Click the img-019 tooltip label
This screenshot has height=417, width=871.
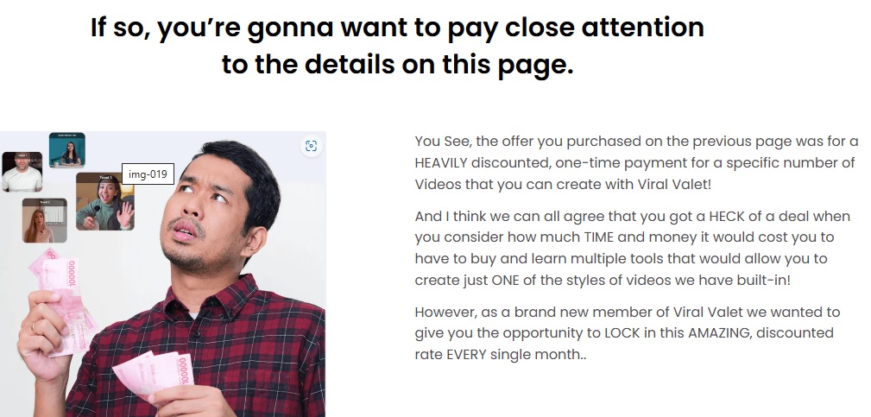click(x=148, y=174)
